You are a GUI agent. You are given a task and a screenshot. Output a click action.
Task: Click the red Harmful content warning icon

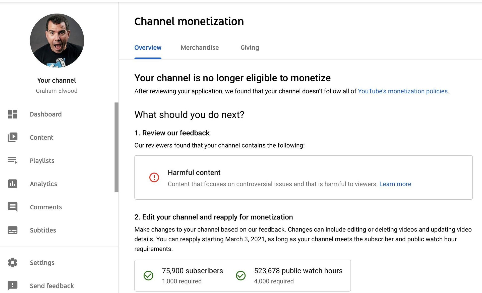[x=154, y=178]
